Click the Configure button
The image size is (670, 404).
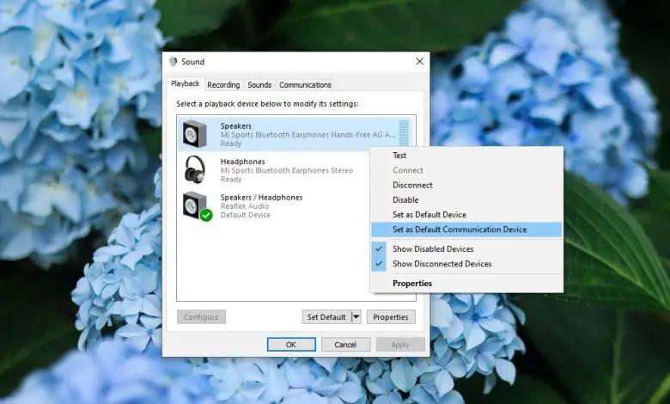(x=201, y=317)
